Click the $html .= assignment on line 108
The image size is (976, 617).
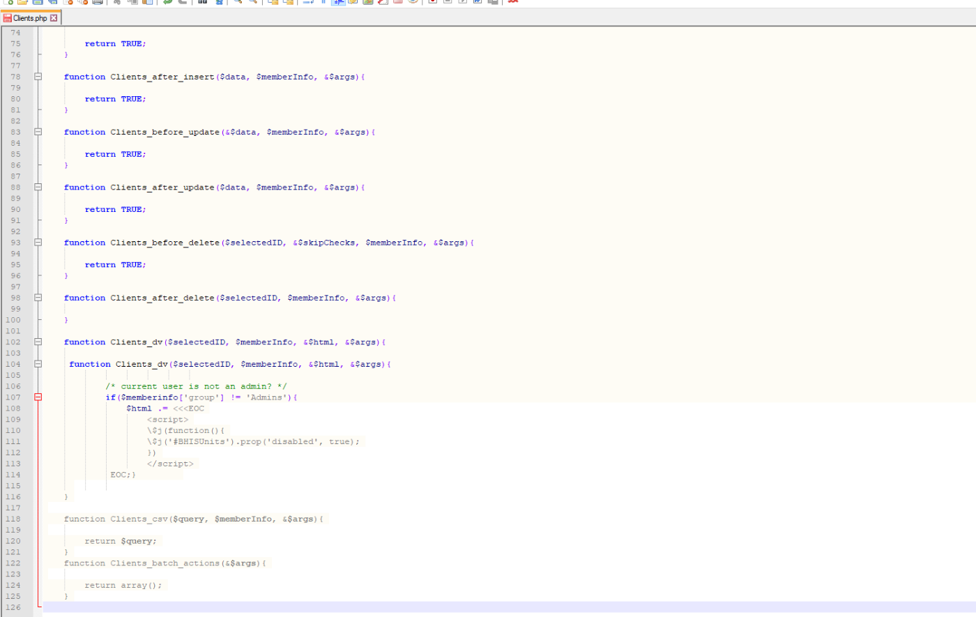(147, 409)
